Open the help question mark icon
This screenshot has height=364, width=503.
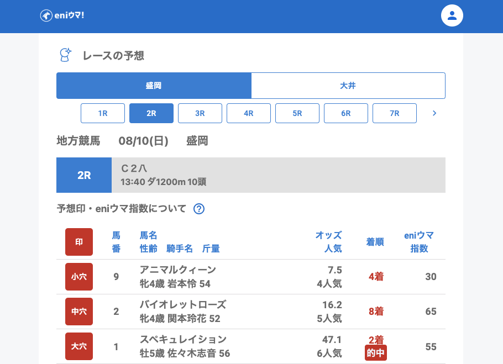199,209
